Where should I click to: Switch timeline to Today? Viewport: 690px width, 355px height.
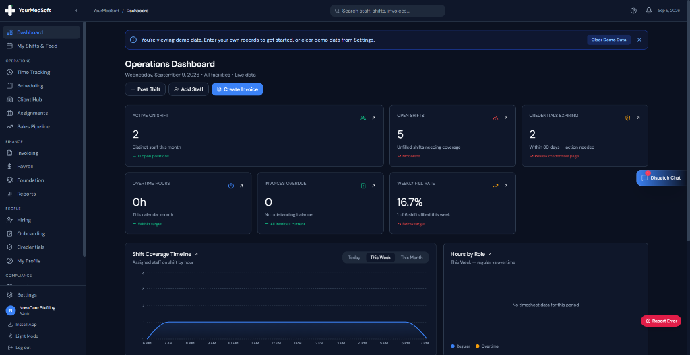[x=354, y=258]
